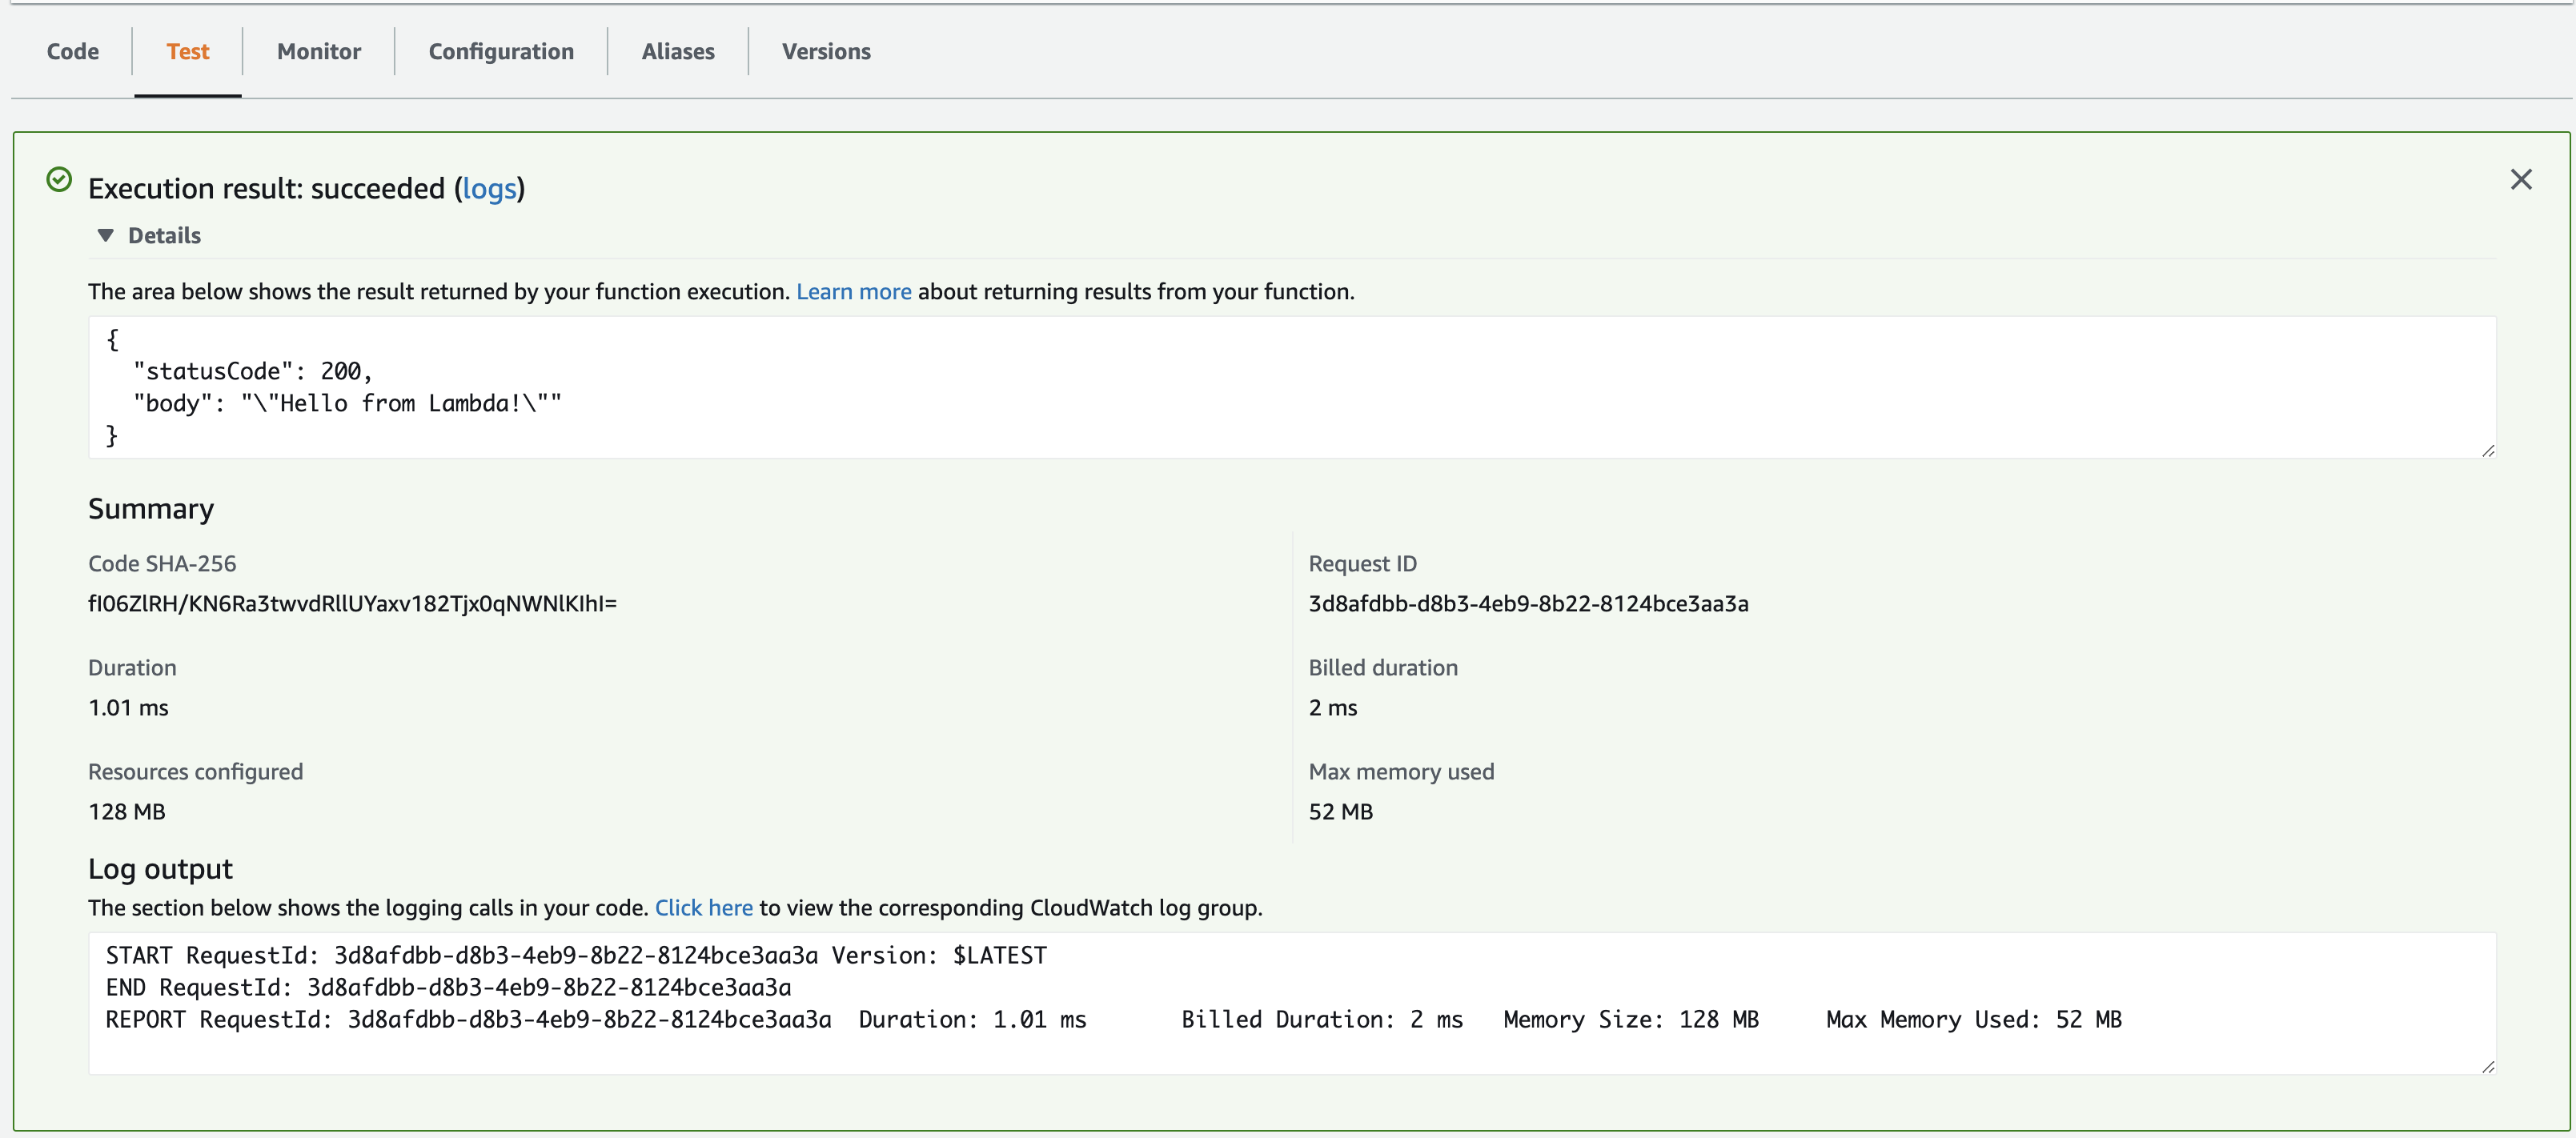Click the green success checkmark icon
The image size is (2576, 1138).
(59, 180)
